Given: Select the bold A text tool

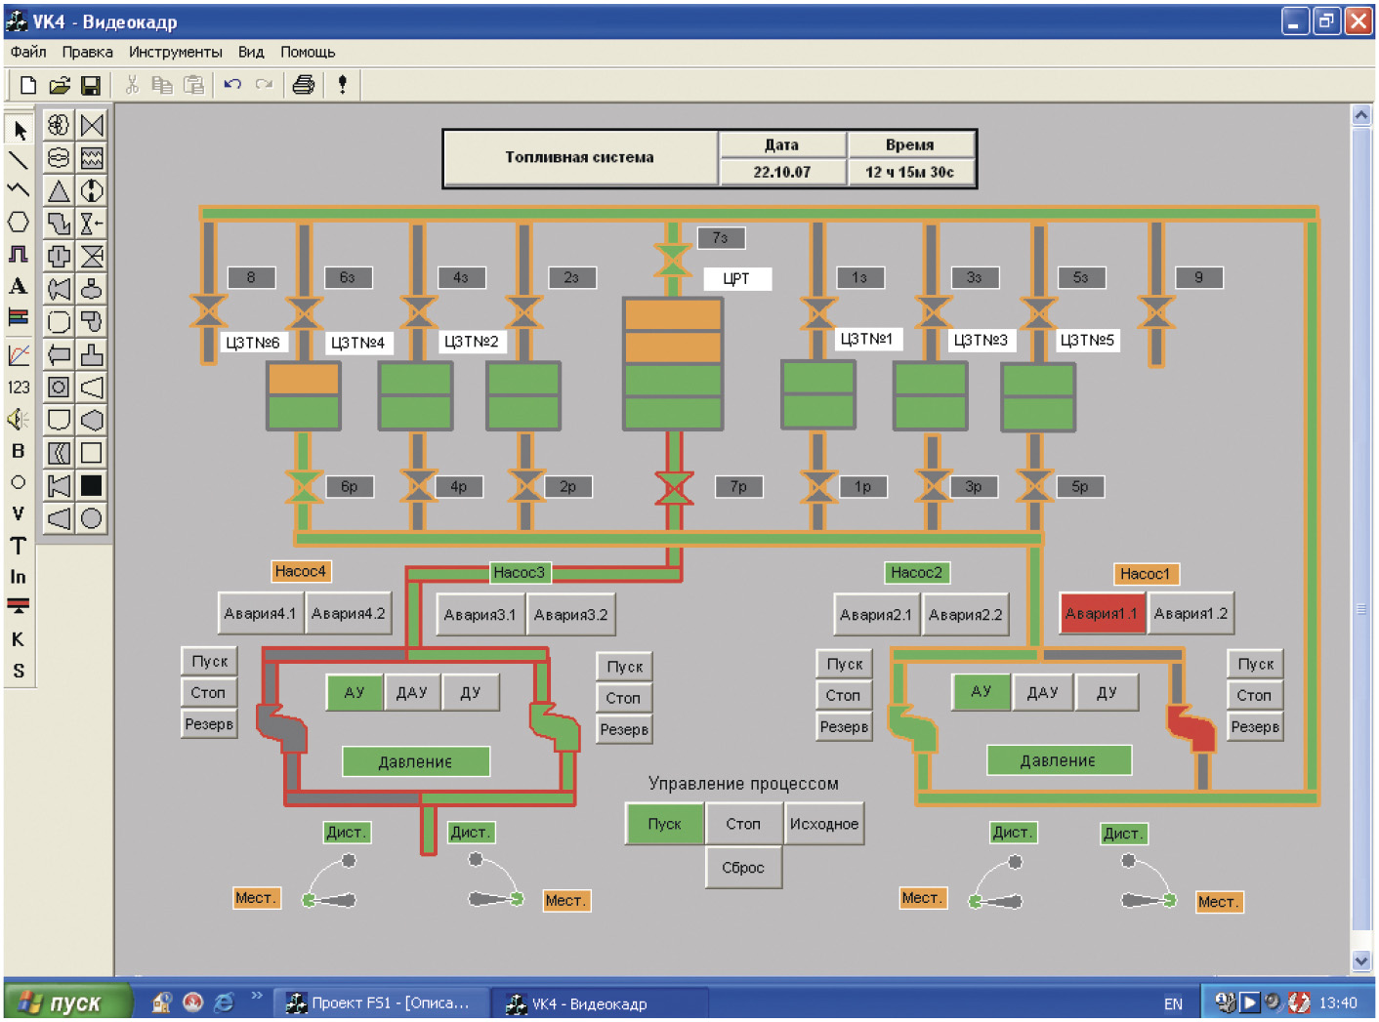Looking at the screenshot, I should [18, 287].
